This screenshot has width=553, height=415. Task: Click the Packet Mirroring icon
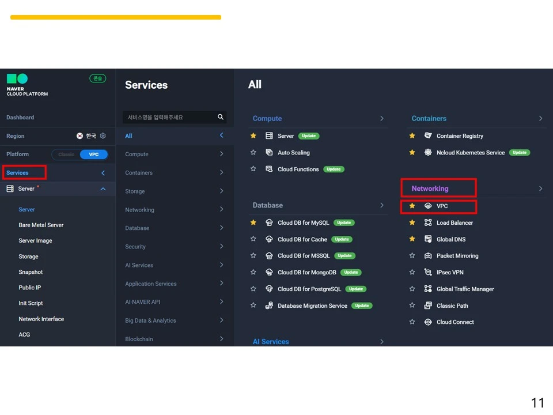click(x=428, y=256)
